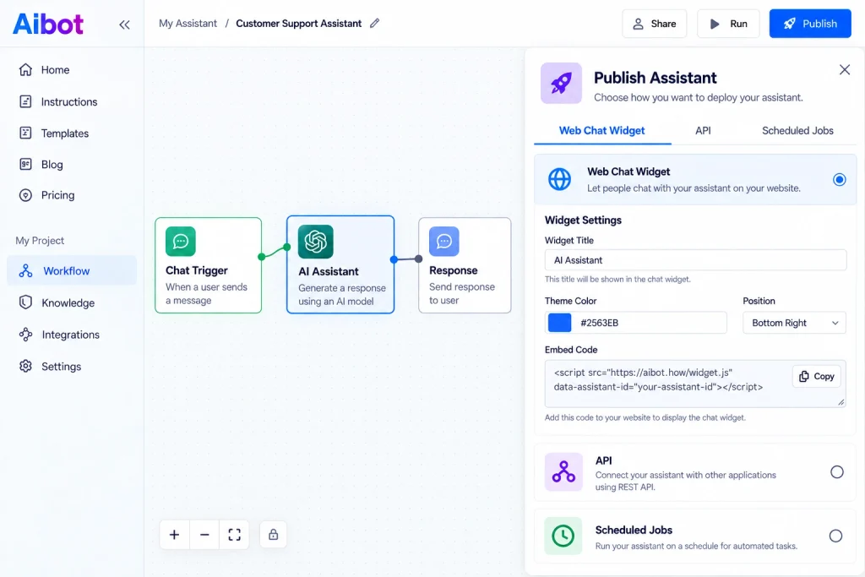Image resolution: width=865 pixels, height=577 pixels.
Task: Click the Response node title
Action: 453,270
